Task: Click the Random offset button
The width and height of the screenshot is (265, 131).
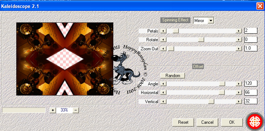Action: pos(173,75)
